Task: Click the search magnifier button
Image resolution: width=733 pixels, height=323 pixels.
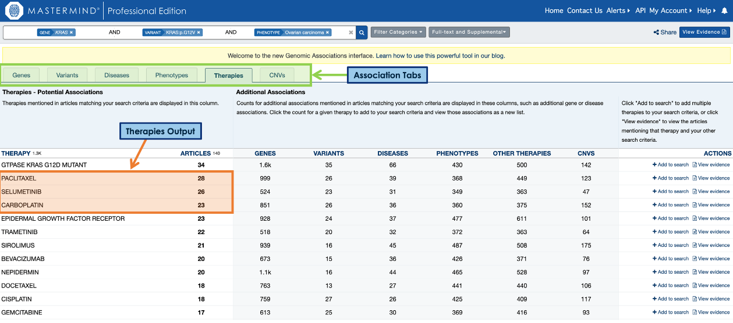Action: (362, 33)
